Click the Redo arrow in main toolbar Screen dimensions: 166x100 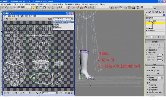pos(7,7)
